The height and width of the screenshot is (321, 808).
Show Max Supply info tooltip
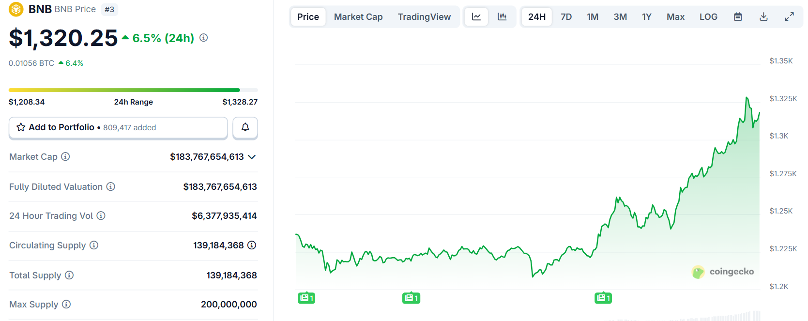[x=66, y=304]
